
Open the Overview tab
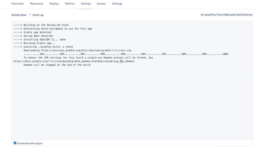(x=18, y=4)
